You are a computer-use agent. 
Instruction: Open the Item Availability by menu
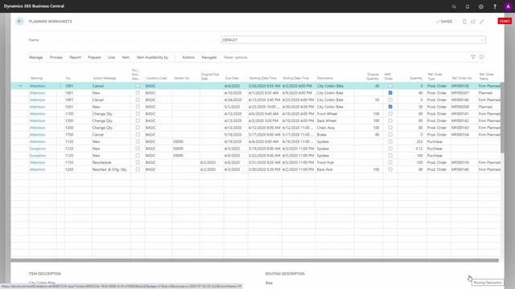pyautogui.click(x=152, y=57)
